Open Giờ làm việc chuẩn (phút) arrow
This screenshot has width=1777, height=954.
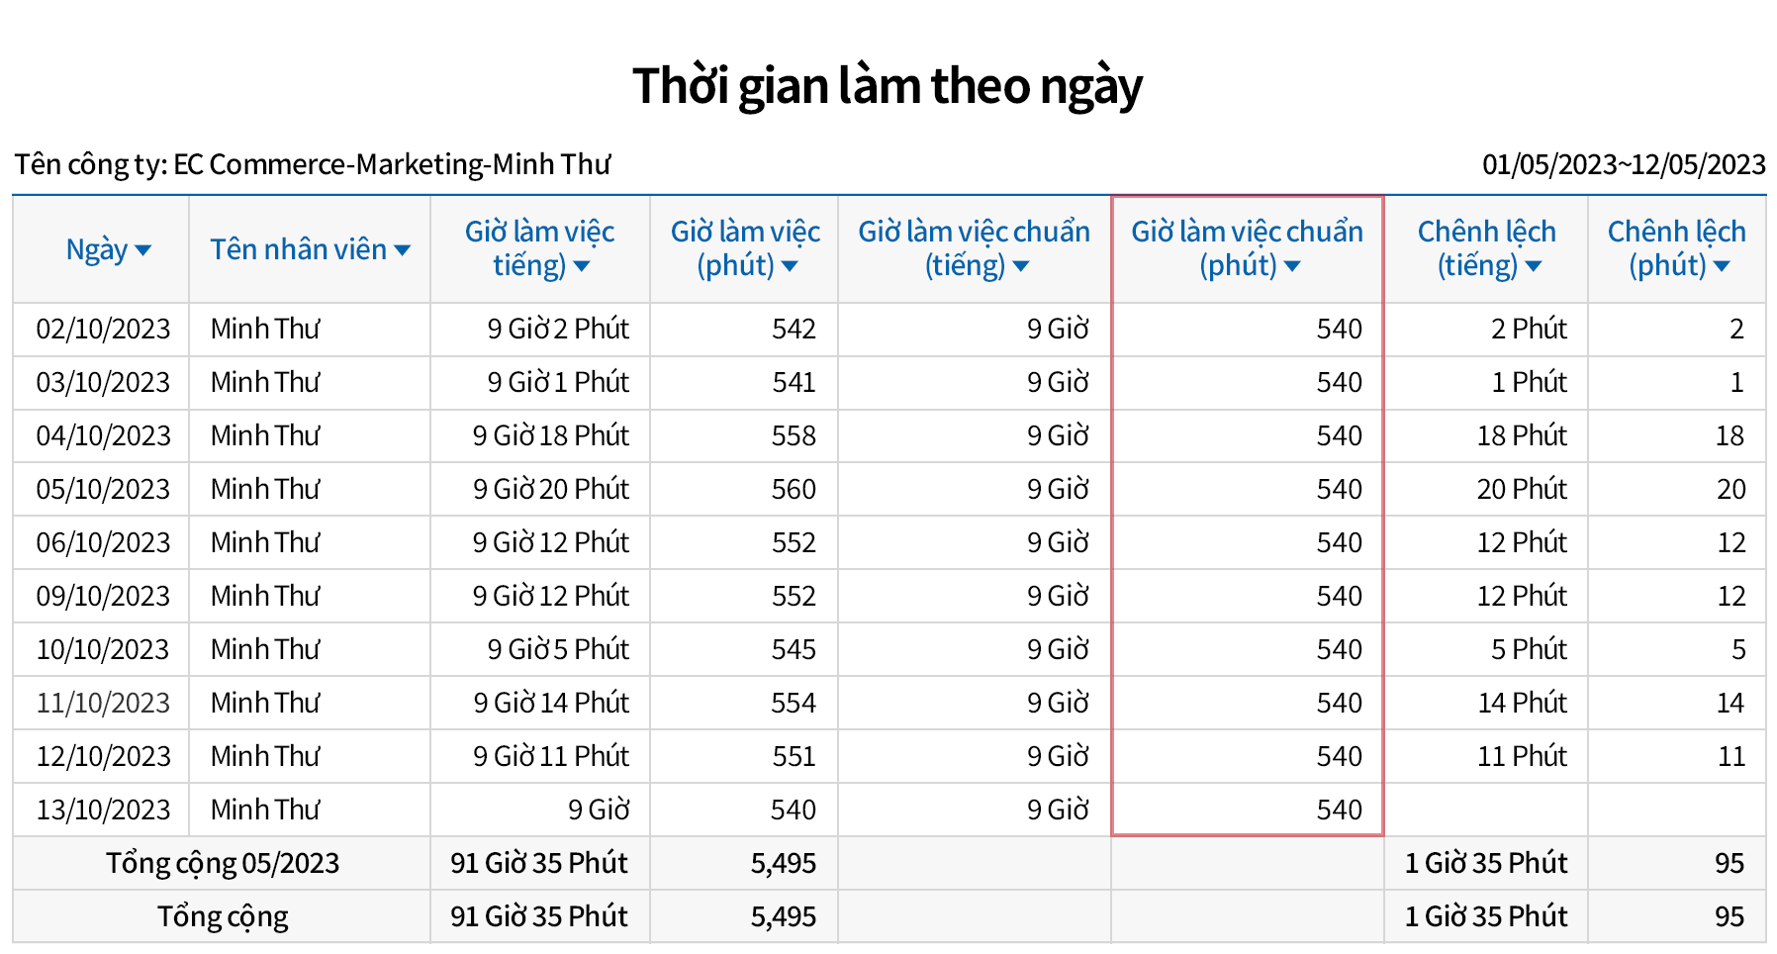coord(1292,266)
